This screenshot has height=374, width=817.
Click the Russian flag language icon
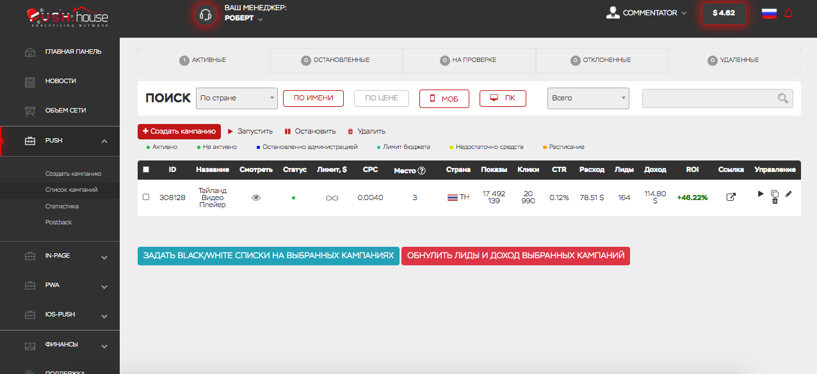click(x=769, y=13)
